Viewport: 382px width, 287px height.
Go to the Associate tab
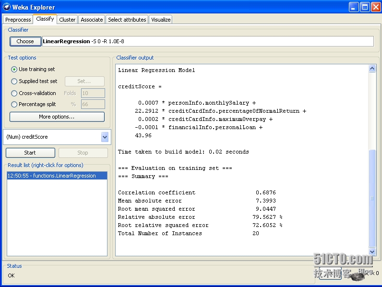coord(92,20)
